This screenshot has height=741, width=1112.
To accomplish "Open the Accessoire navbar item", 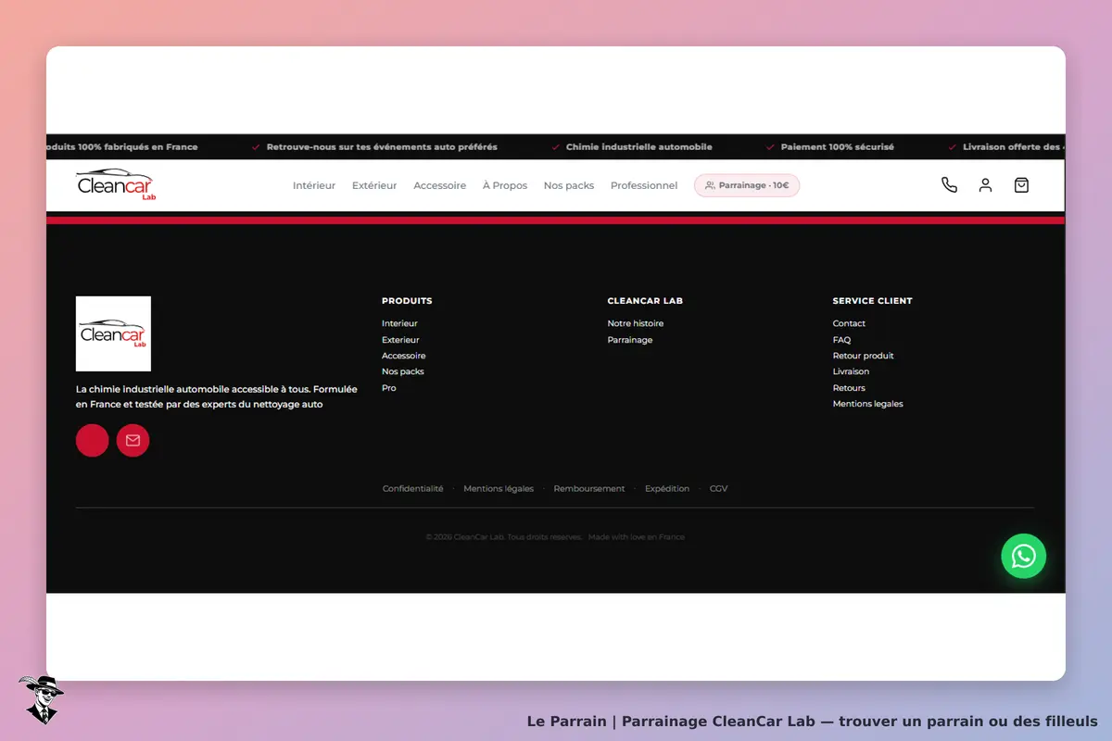I will click(440, 185).
